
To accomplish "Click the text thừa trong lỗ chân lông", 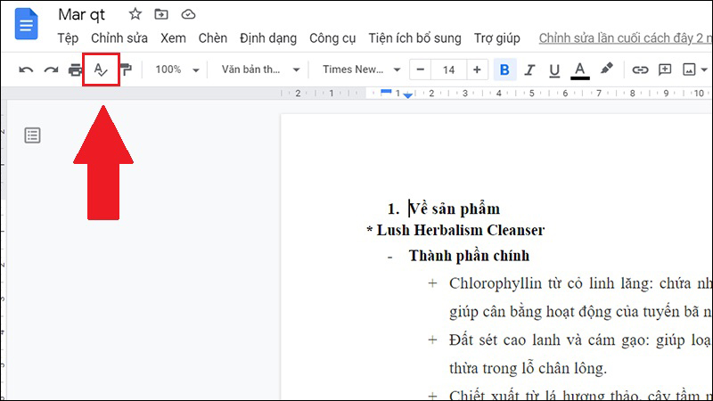I will tap(528, 368).
